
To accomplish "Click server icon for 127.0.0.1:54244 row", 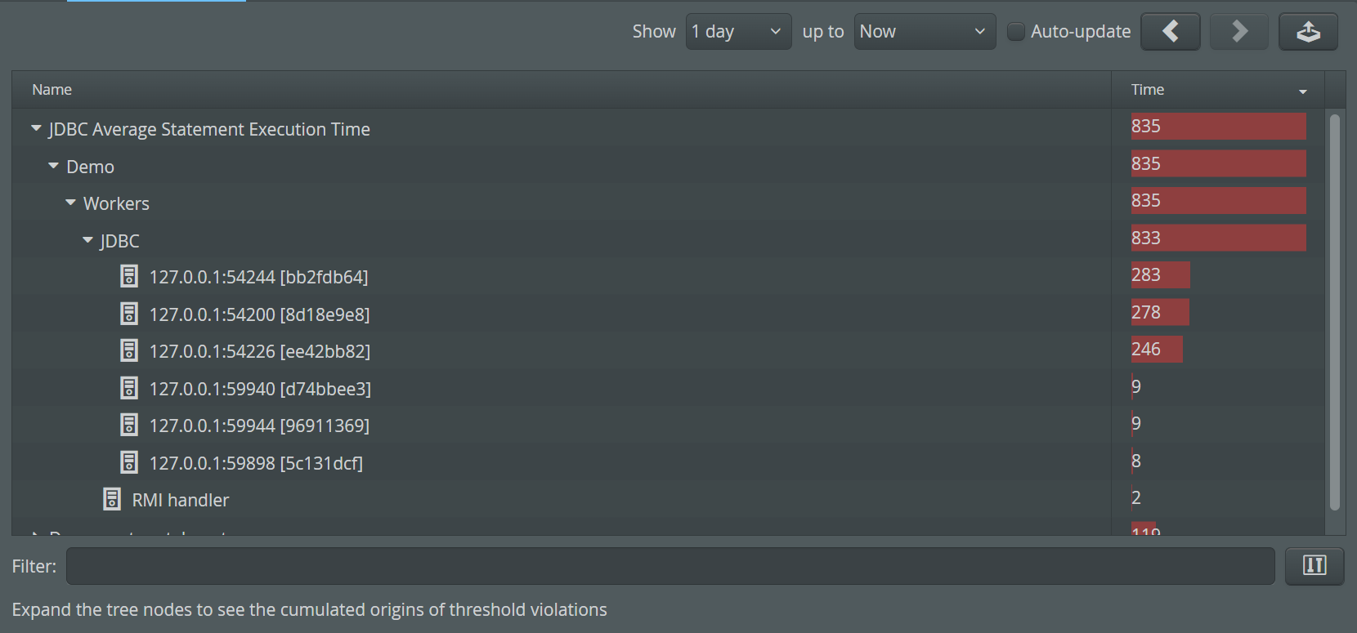I will pos(129,276).
